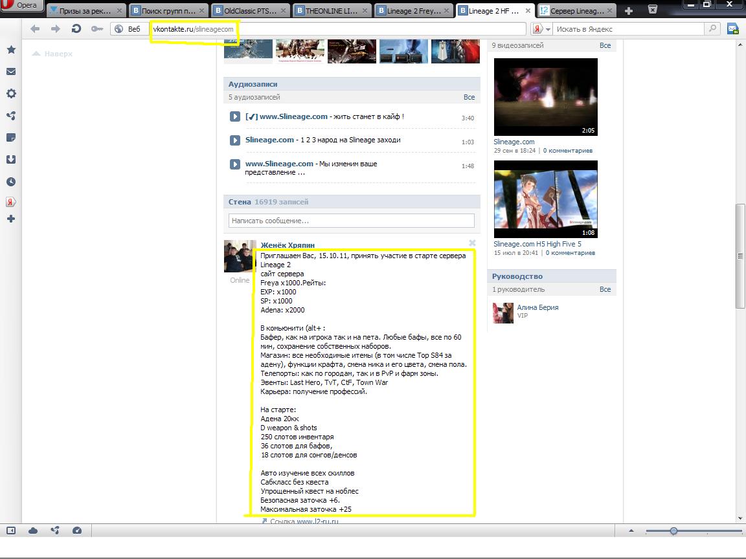Play the '1 2 3 народ на Slineage заходи' track

click(235, 140)
